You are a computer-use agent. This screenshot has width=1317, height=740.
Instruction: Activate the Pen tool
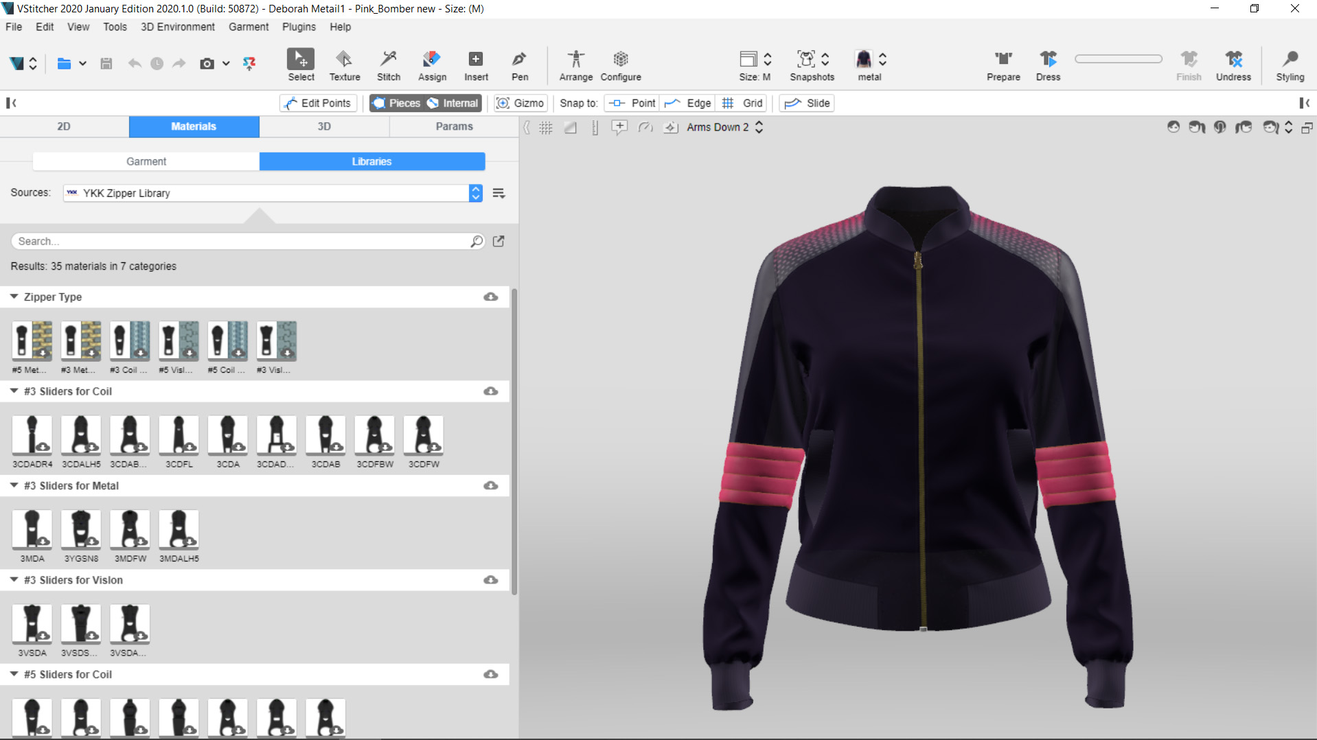click(520, 64)
